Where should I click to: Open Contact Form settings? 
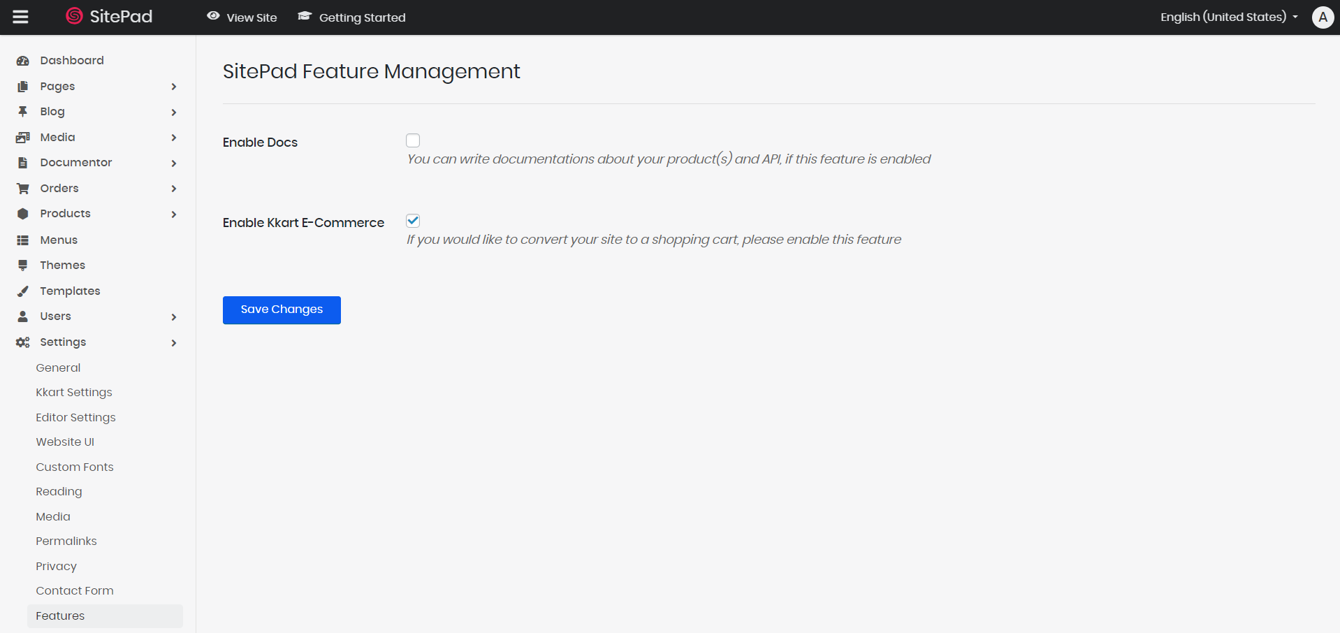[75, 591]
